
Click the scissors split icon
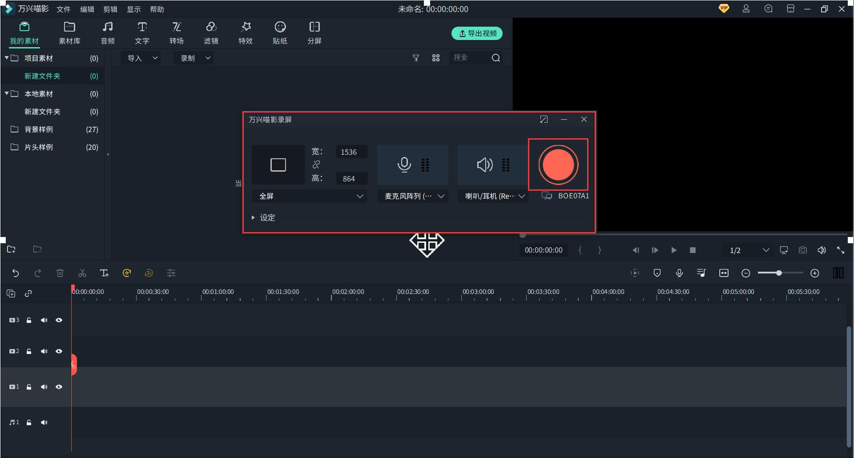pyautogui.click(x=82, y=273)
